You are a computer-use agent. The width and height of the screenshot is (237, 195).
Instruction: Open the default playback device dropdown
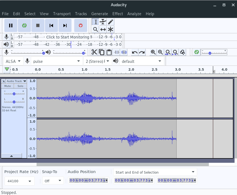pyautogui.click(x=141, y=61)
